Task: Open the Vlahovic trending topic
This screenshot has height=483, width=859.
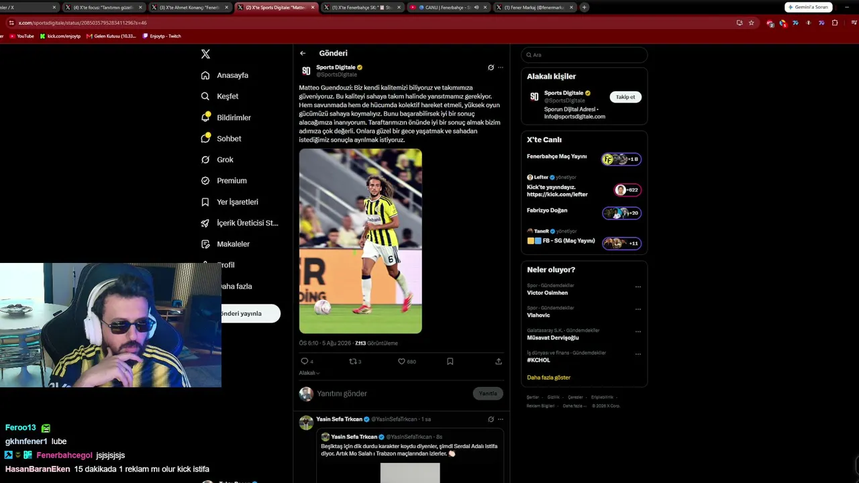Action: pyautogui.click(x=538, y=315)
